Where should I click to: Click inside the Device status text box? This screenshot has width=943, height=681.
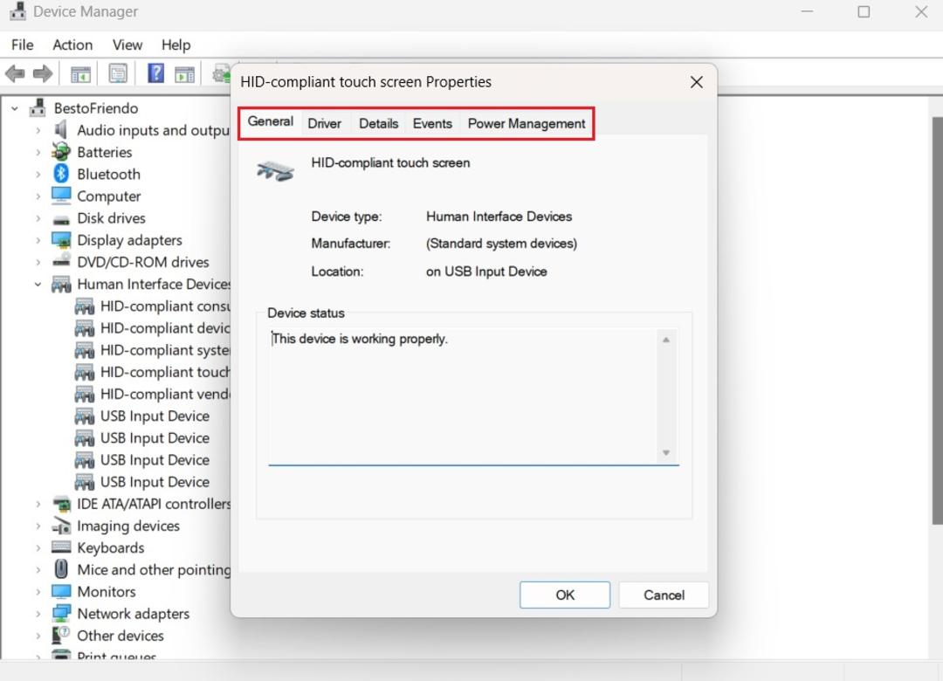pos(465,396)
